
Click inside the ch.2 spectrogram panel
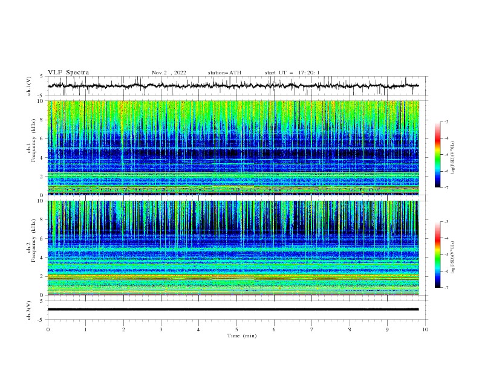coord(233,248)
